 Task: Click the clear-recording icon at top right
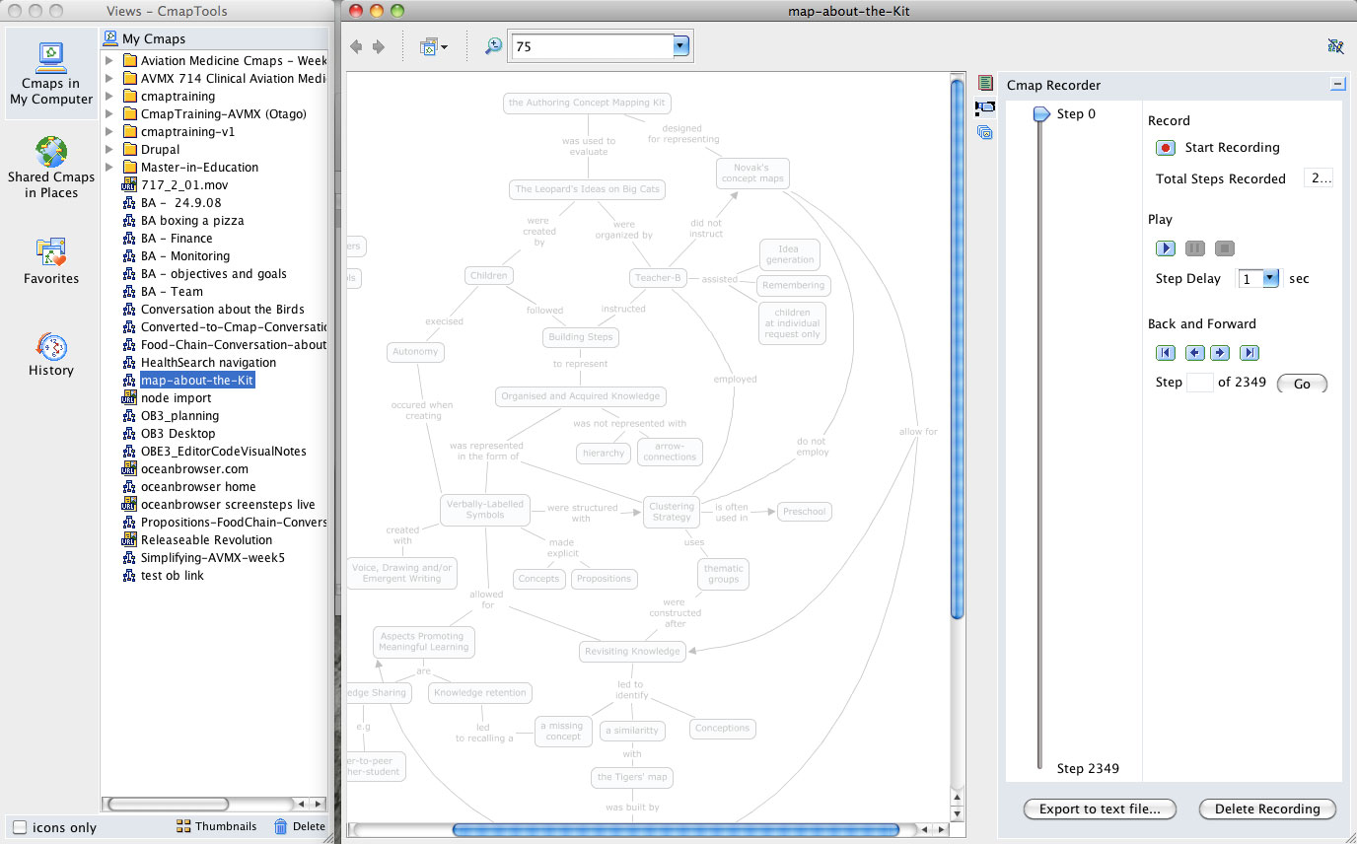1336,45
